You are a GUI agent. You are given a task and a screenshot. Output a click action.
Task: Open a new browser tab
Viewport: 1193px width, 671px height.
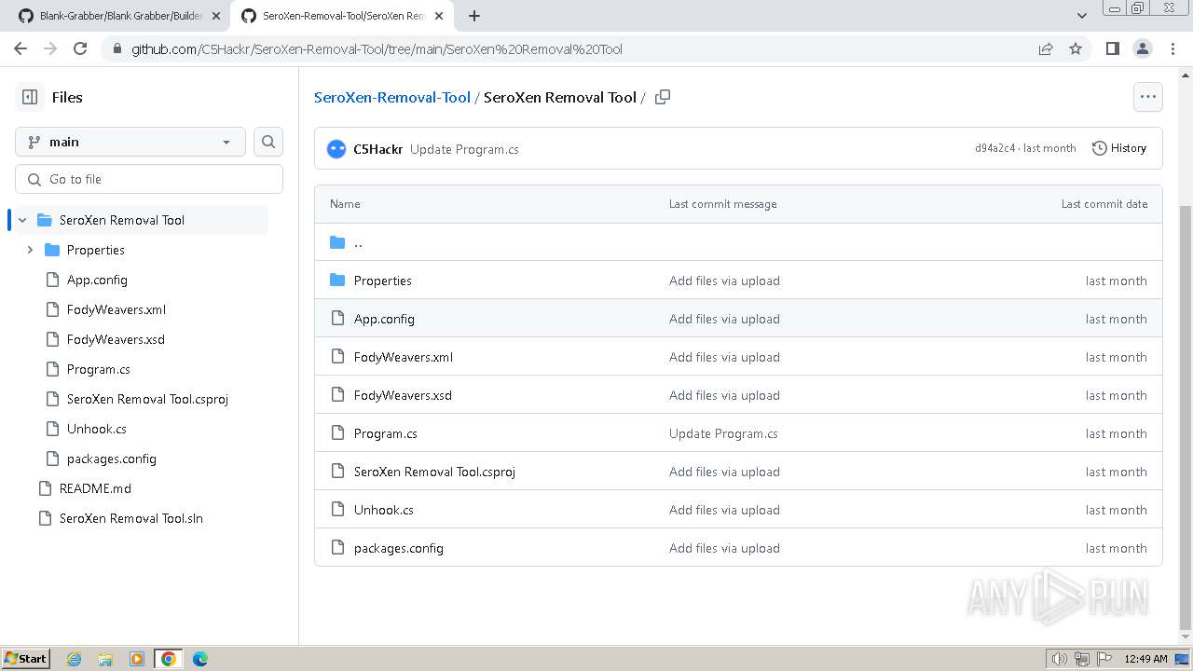pyautogui.click(x=474, y=16)
